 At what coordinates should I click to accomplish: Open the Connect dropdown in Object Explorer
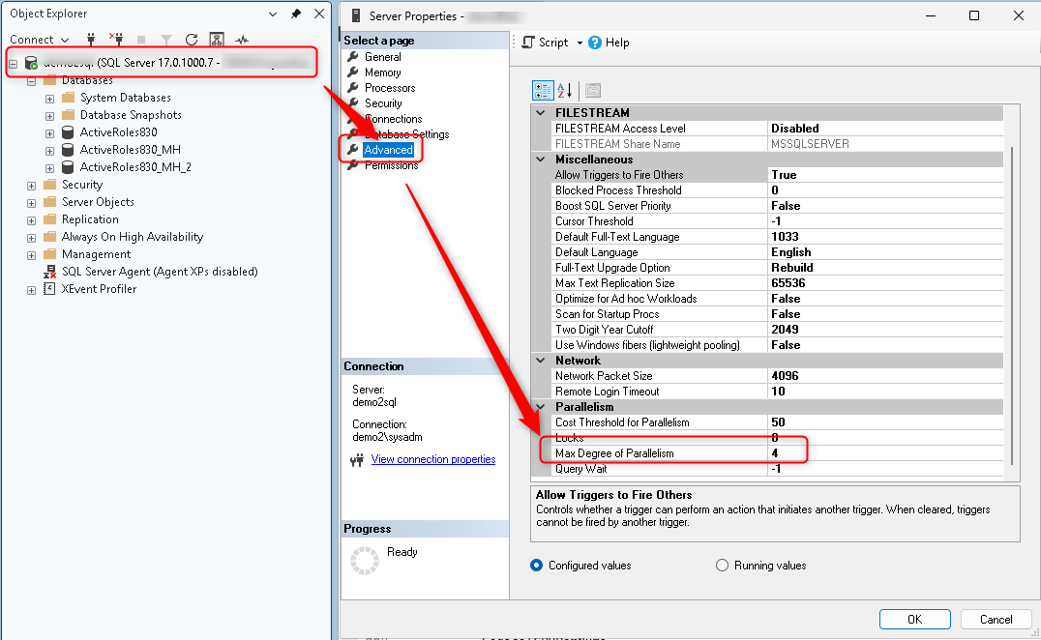39,39
